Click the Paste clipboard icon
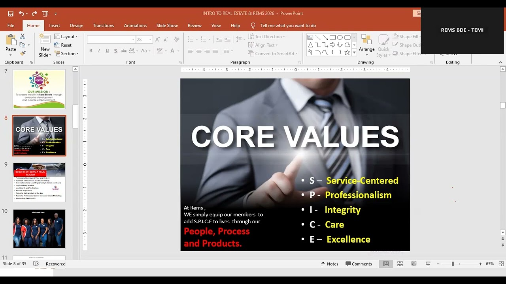 [11, 40]
